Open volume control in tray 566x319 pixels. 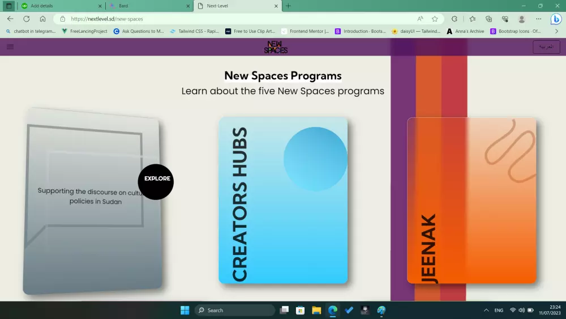[522, 310]
